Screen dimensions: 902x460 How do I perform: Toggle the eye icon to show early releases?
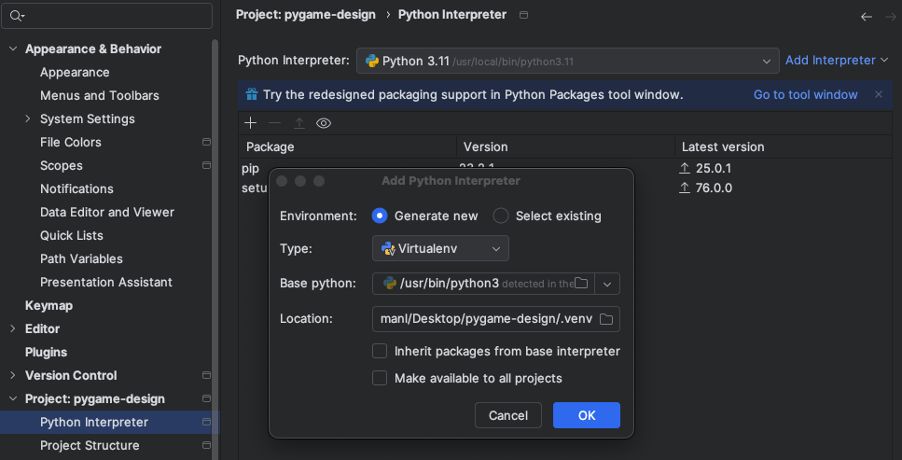[x=324, y=123]
